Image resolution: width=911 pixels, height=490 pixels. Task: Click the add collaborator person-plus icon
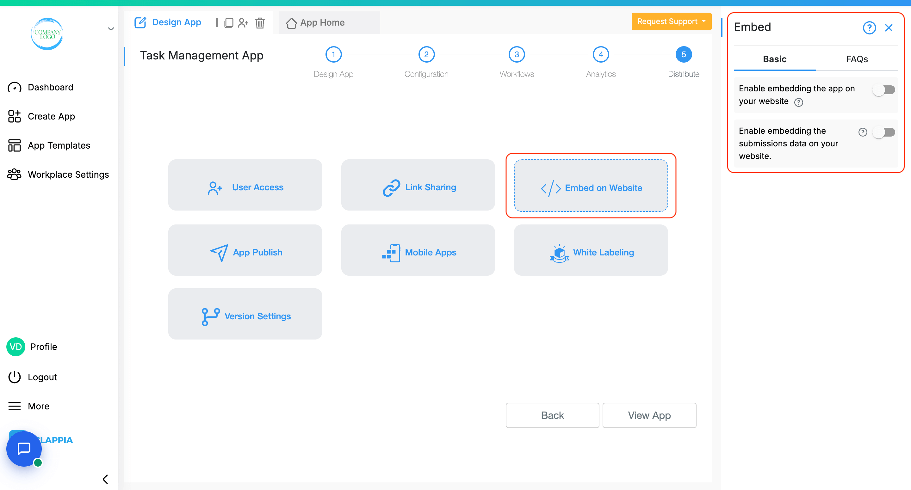[243, 23]
